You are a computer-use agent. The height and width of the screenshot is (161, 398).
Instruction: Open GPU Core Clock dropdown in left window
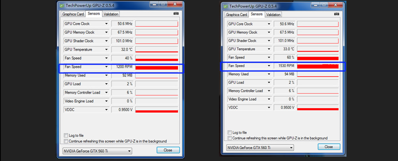coord(106,24)
